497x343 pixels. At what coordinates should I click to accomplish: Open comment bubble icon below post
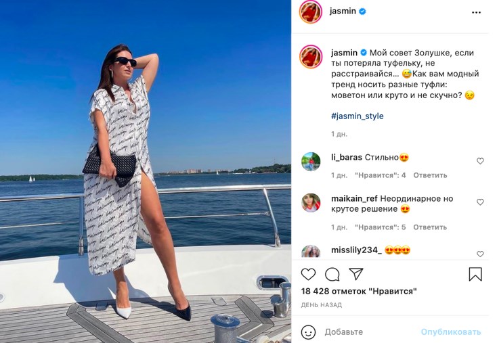coord(332,274)
